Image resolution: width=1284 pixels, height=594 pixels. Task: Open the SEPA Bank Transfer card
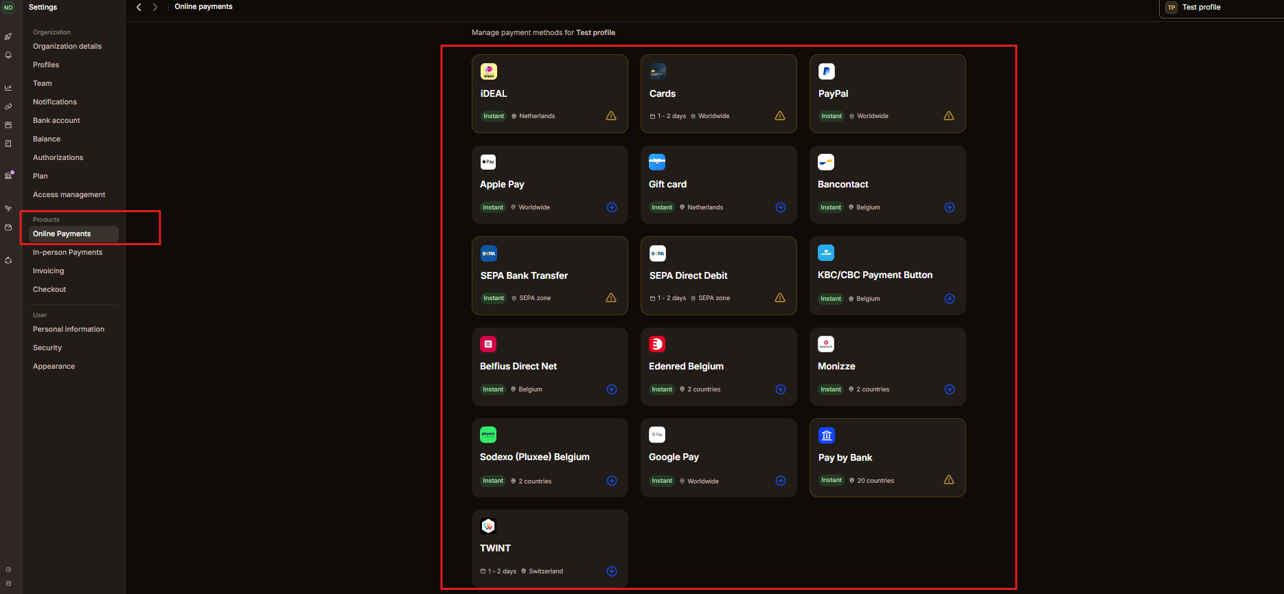pyautogui.click(x=550, y=276)
